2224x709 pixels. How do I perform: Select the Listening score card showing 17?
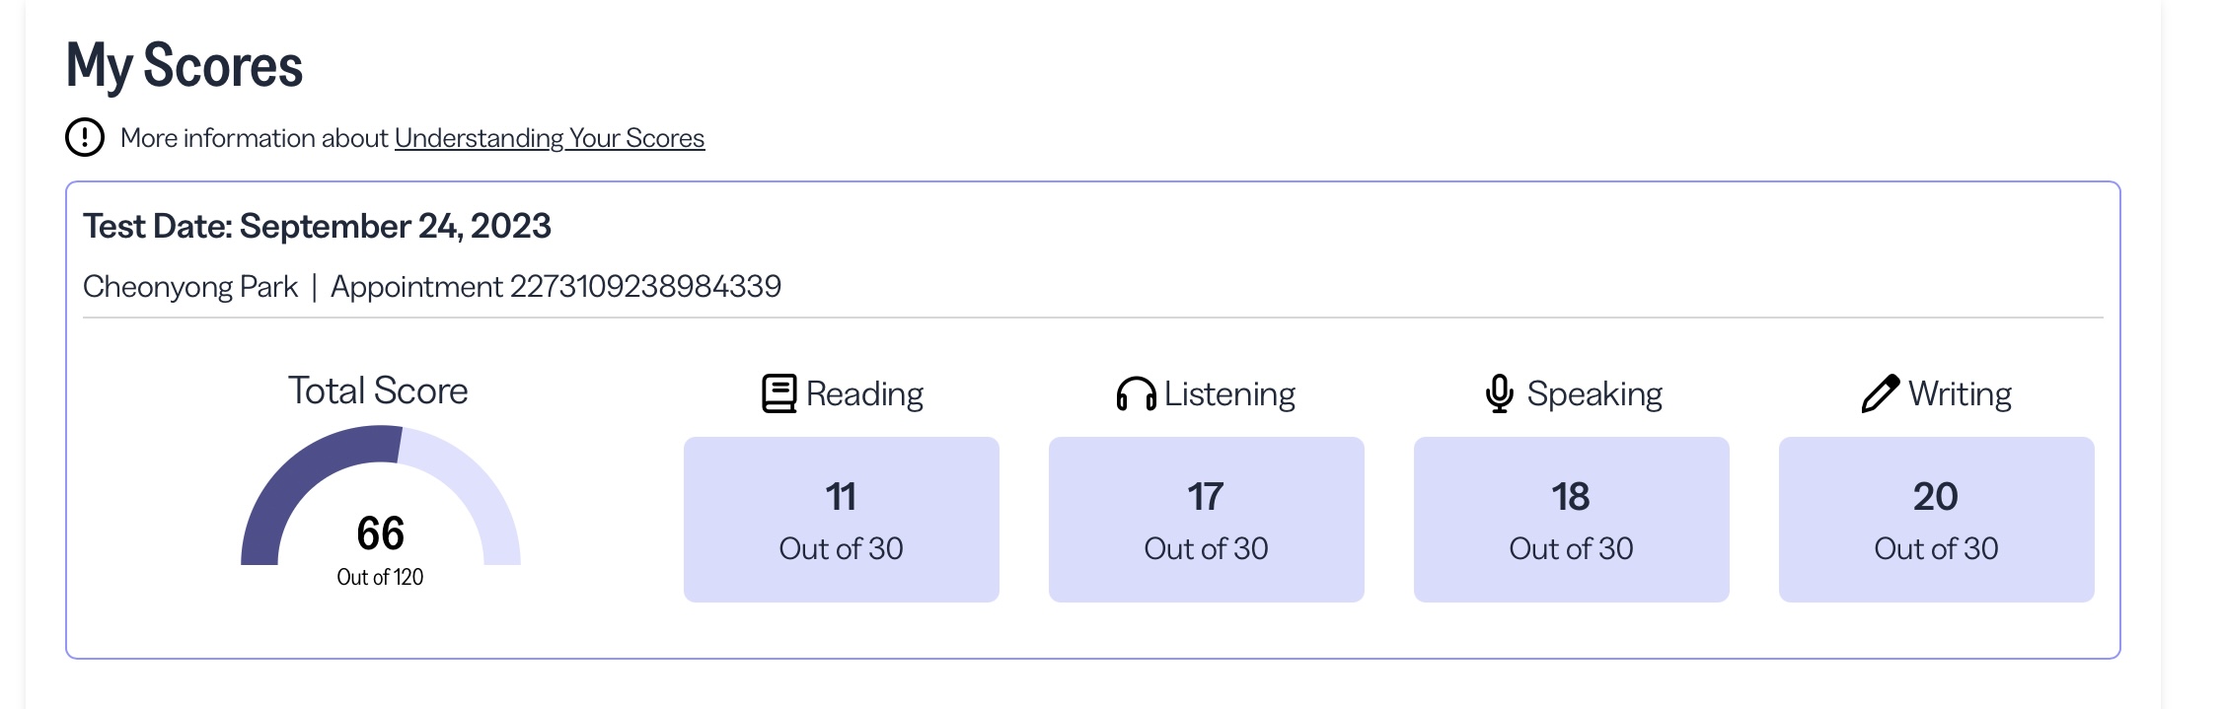point(1207,520)
